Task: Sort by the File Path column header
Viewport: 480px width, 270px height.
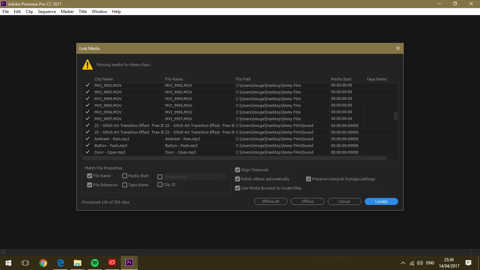Action: tap(243, 79)
